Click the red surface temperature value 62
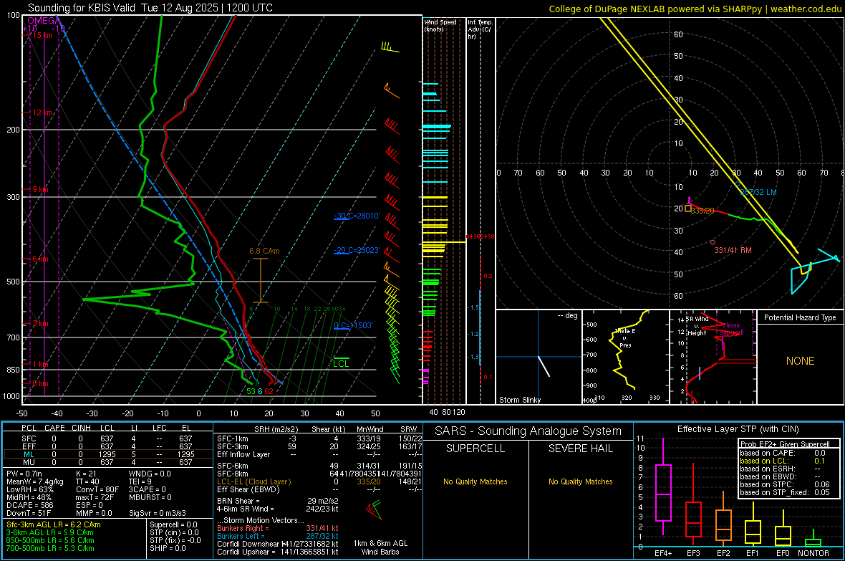 269,392
